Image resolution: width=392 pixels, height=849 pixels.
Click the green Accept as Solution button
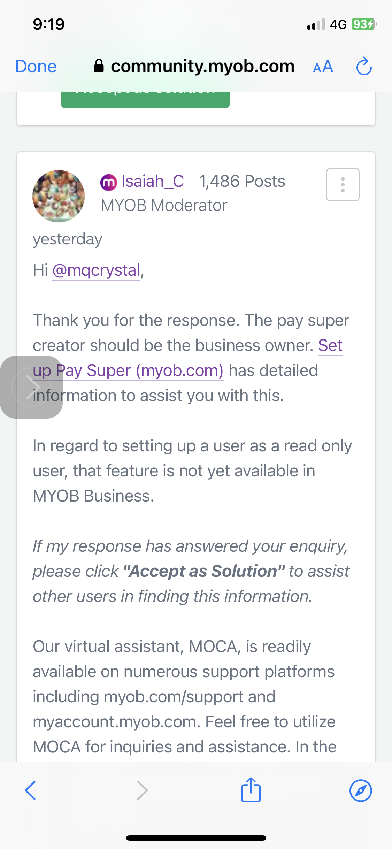coord(145,100)
